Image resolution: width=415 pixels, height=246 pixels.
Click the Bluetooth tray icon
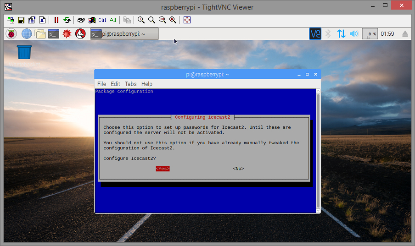click(328, 34)
